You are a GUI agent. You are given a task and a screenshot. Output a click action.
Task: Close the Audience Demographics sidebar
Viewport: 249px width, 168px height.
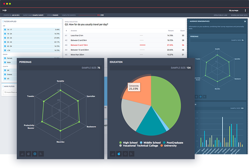(x=245, y=21)
